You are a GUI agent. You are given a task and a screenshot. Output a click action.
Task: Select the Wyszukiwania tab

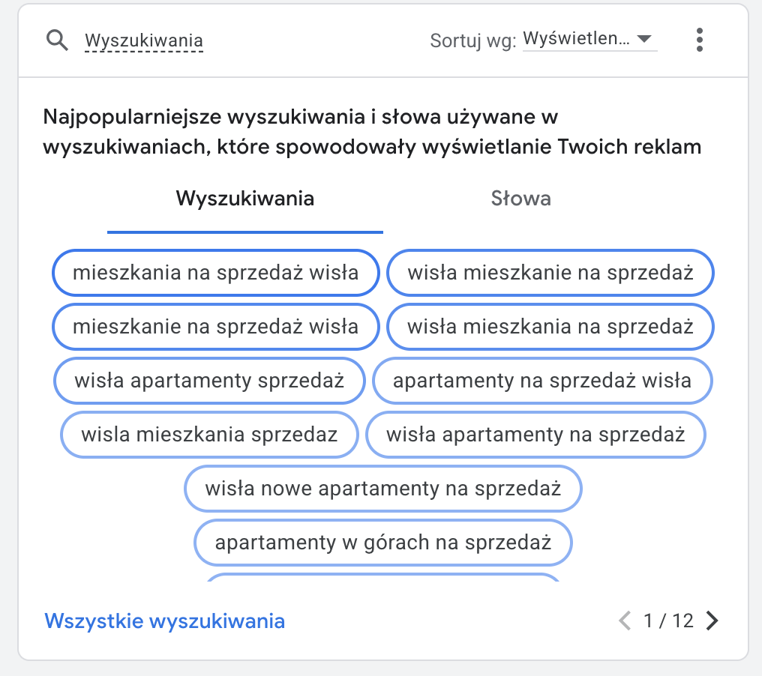tap(244, 199)
